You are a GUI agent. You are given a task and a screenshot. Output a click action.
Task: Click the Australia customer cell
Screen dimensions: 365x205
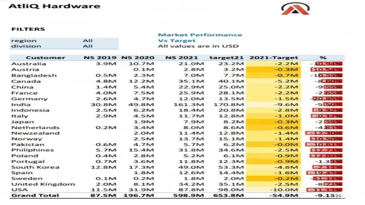[x=29, y=64]
